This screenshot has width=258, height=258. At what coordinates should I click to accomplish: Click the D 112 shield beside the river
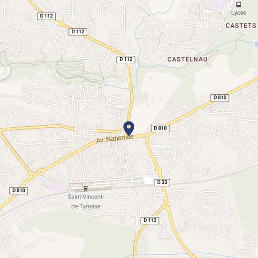coord(126,60)
